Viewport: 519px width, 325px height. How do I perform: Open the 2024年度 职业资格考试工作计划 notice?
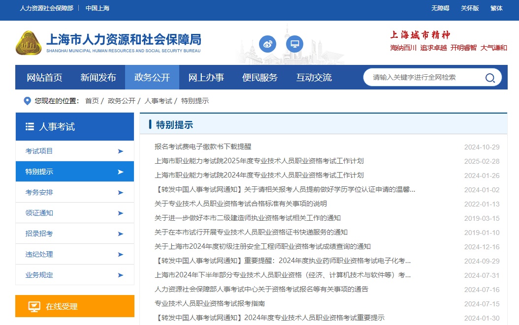click(x=259, y=175)
